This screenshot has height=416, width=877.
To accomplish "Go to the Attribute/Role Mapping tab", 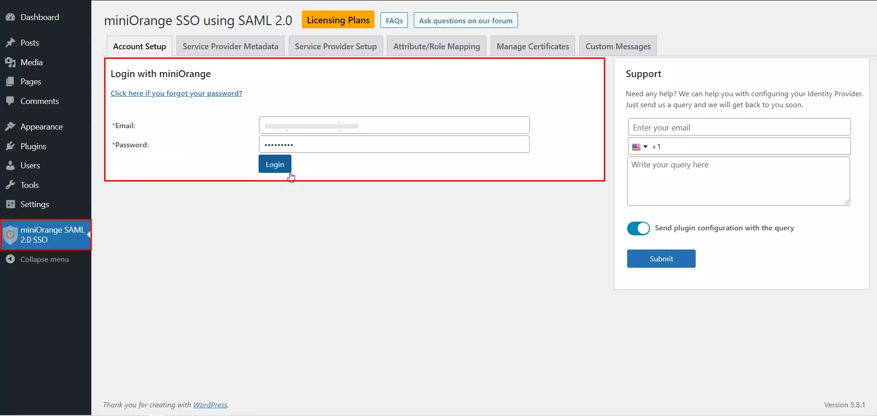I will tap(437, 46).
